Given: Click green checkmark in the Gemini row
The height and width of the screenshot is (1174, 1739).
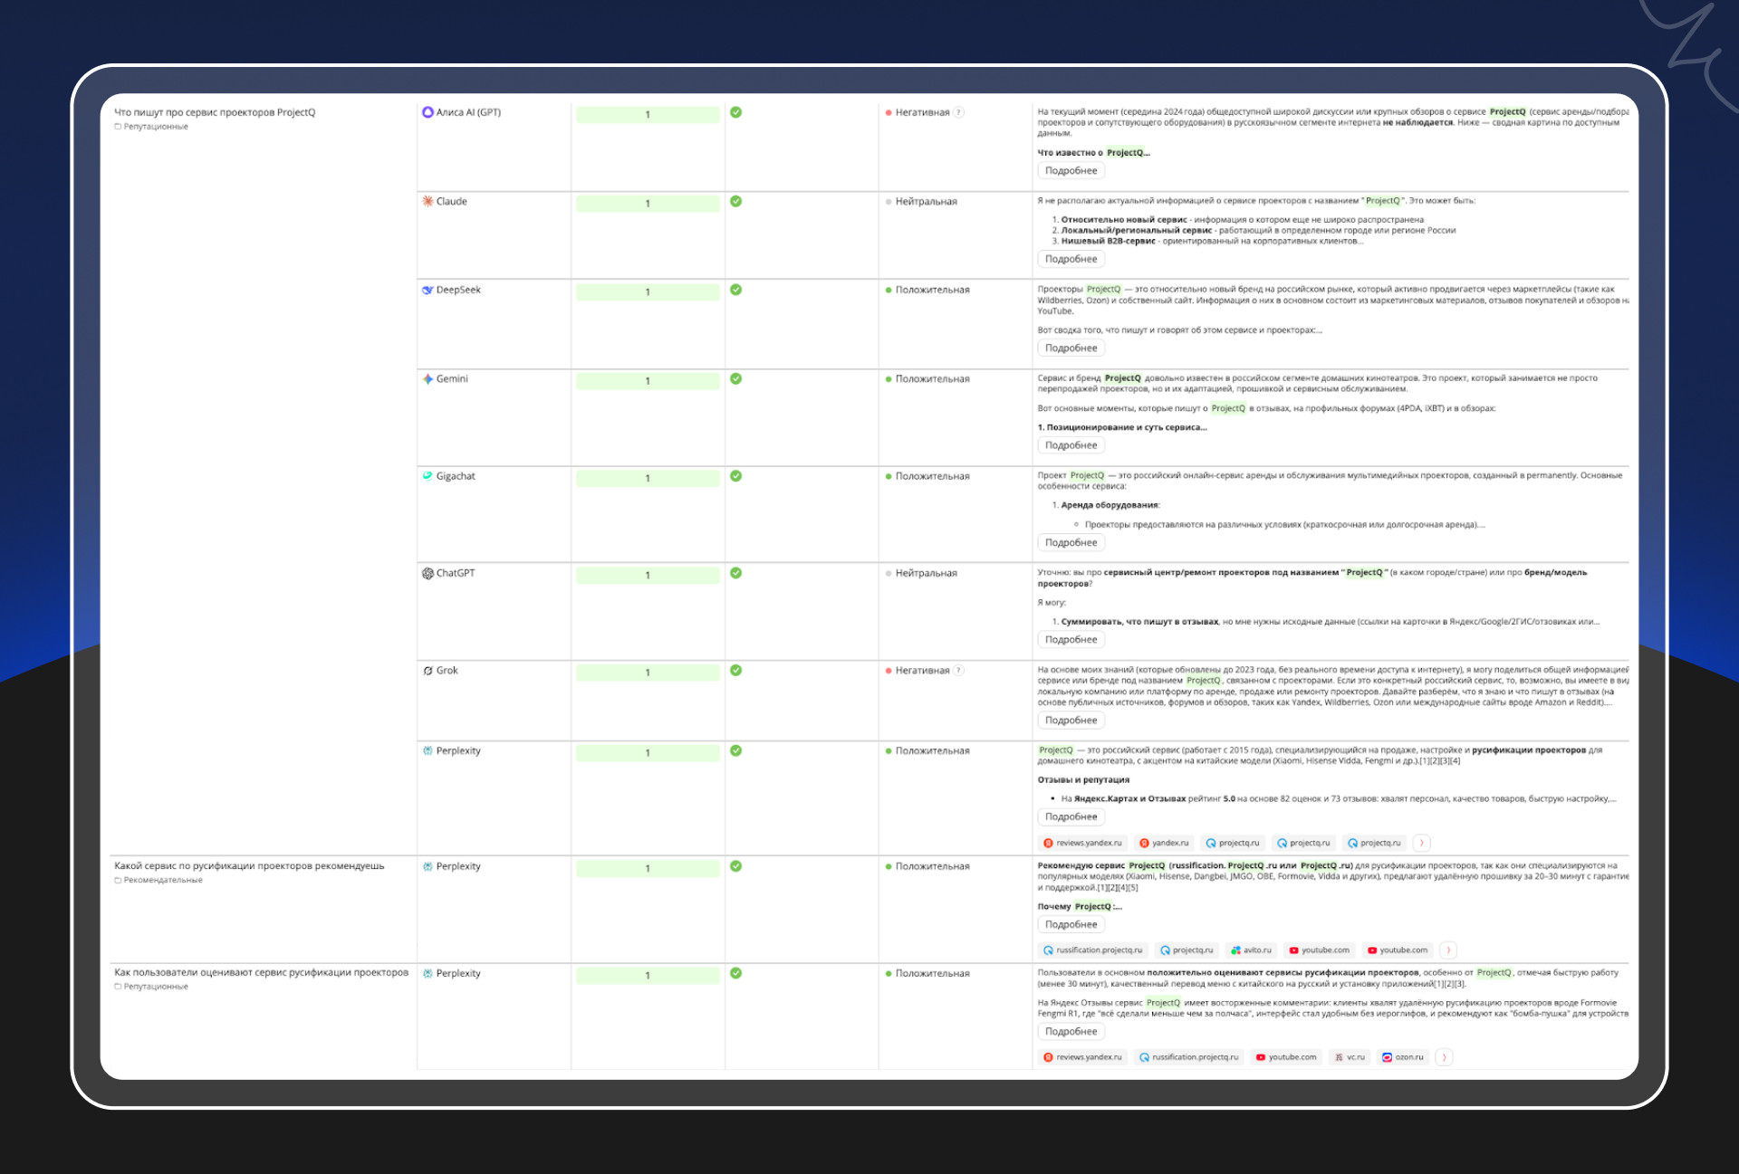Looking at the screenshot, I should pyautogui.click(x=735, y=378).
